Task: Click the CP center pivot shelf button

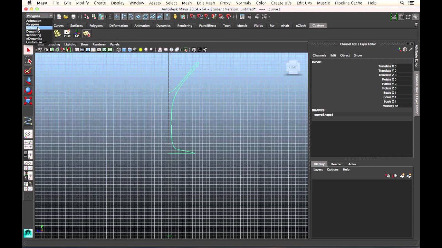Action: click(x=77, y=33)
